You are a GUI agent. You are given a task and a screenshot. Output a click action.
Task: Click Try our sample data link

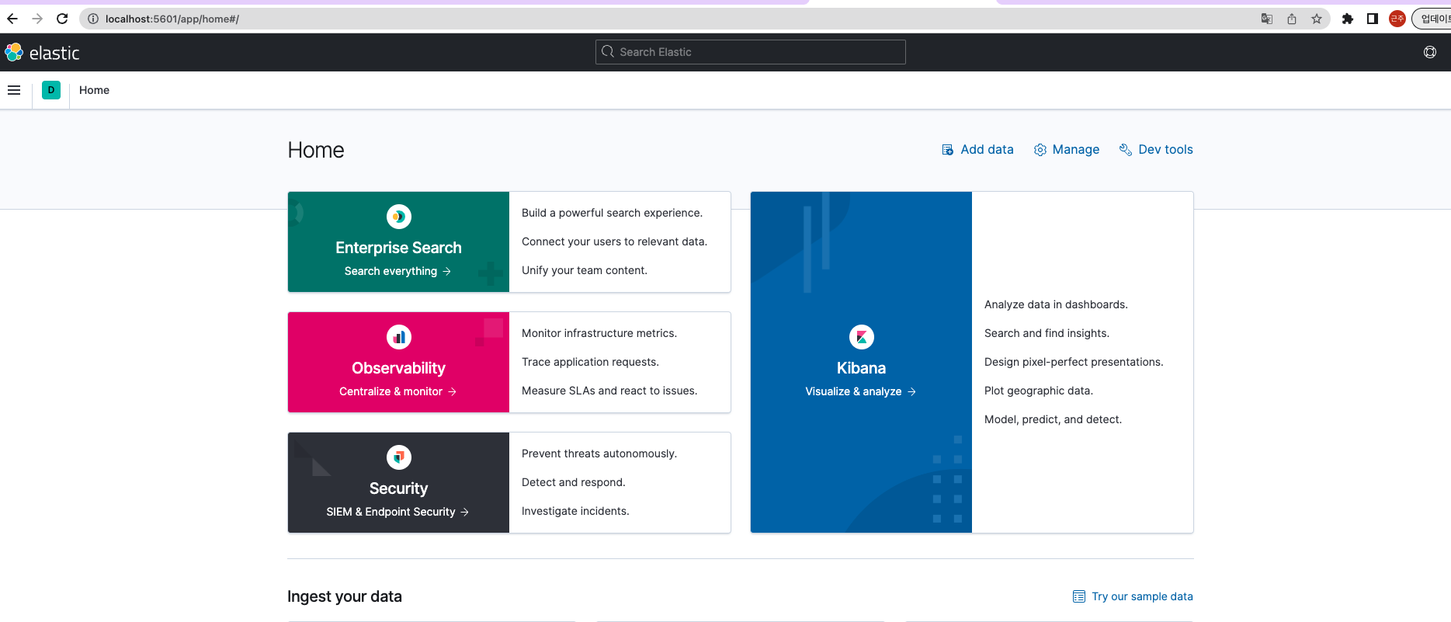click(1133, 596)
